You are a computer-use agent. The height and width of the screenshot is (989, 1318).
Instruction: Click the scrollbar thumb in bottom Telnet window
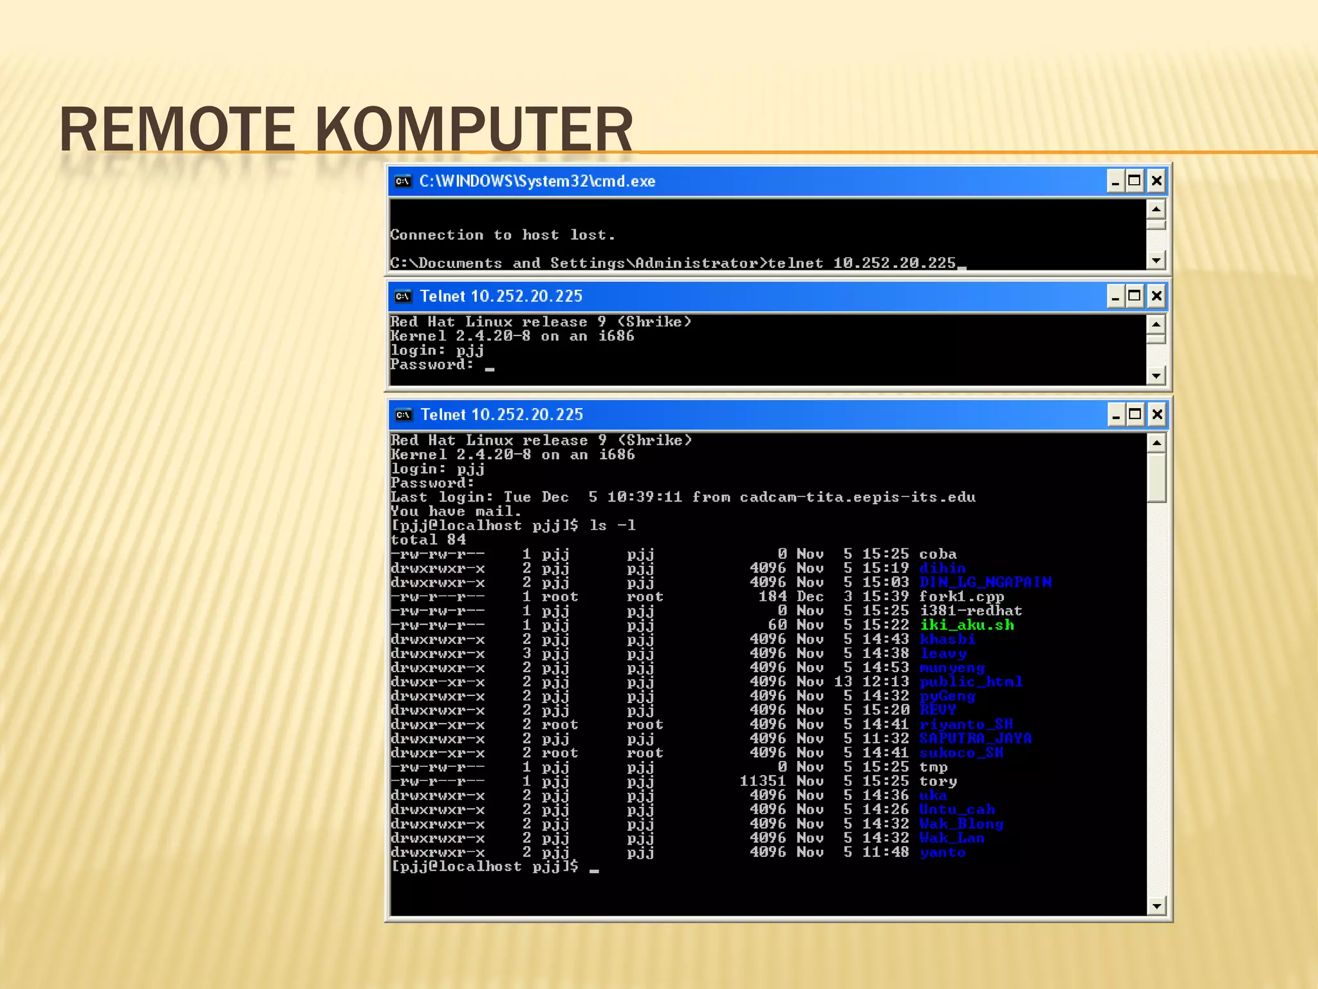1156,477
